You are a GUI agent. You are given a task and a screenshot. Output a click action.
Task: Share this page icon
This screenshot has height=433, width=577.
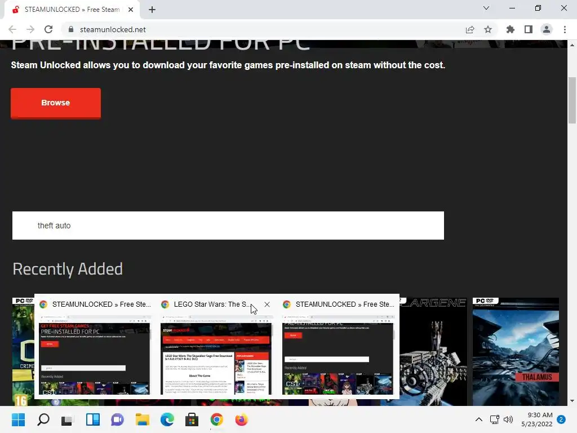470,29
